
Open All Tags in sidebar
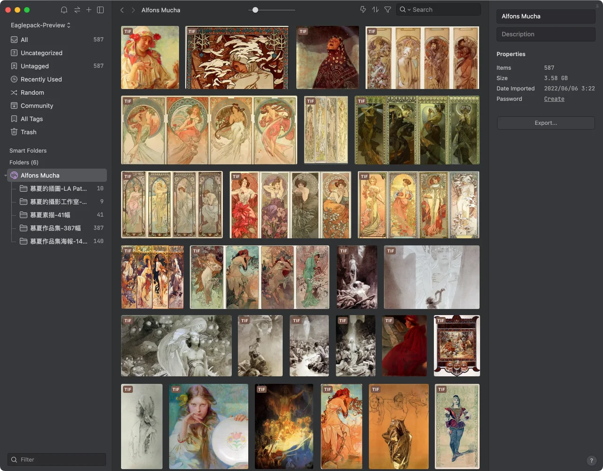pos(57,119)
